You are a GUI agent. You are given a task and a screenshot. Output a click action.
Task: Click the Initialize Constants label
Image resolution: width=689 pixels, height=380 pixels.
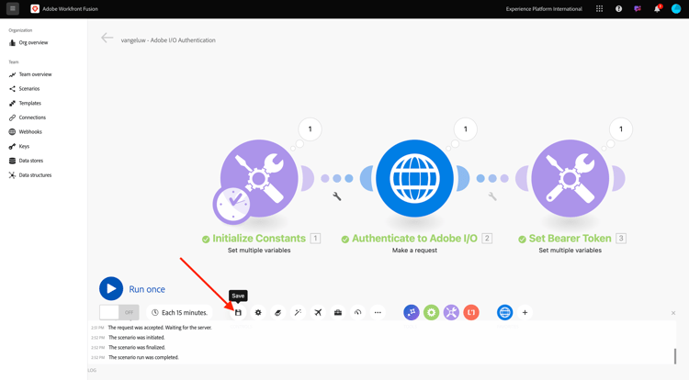click(x=259, y=239)
